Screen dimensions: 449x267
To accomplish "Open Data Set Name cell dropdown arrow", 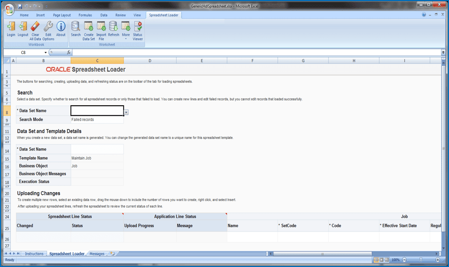I will tap(126, 112).
